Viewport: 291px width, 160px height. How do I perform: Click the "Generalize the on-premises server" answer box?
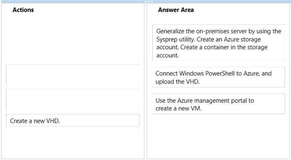pyautogui.click(x=219, y=42)
